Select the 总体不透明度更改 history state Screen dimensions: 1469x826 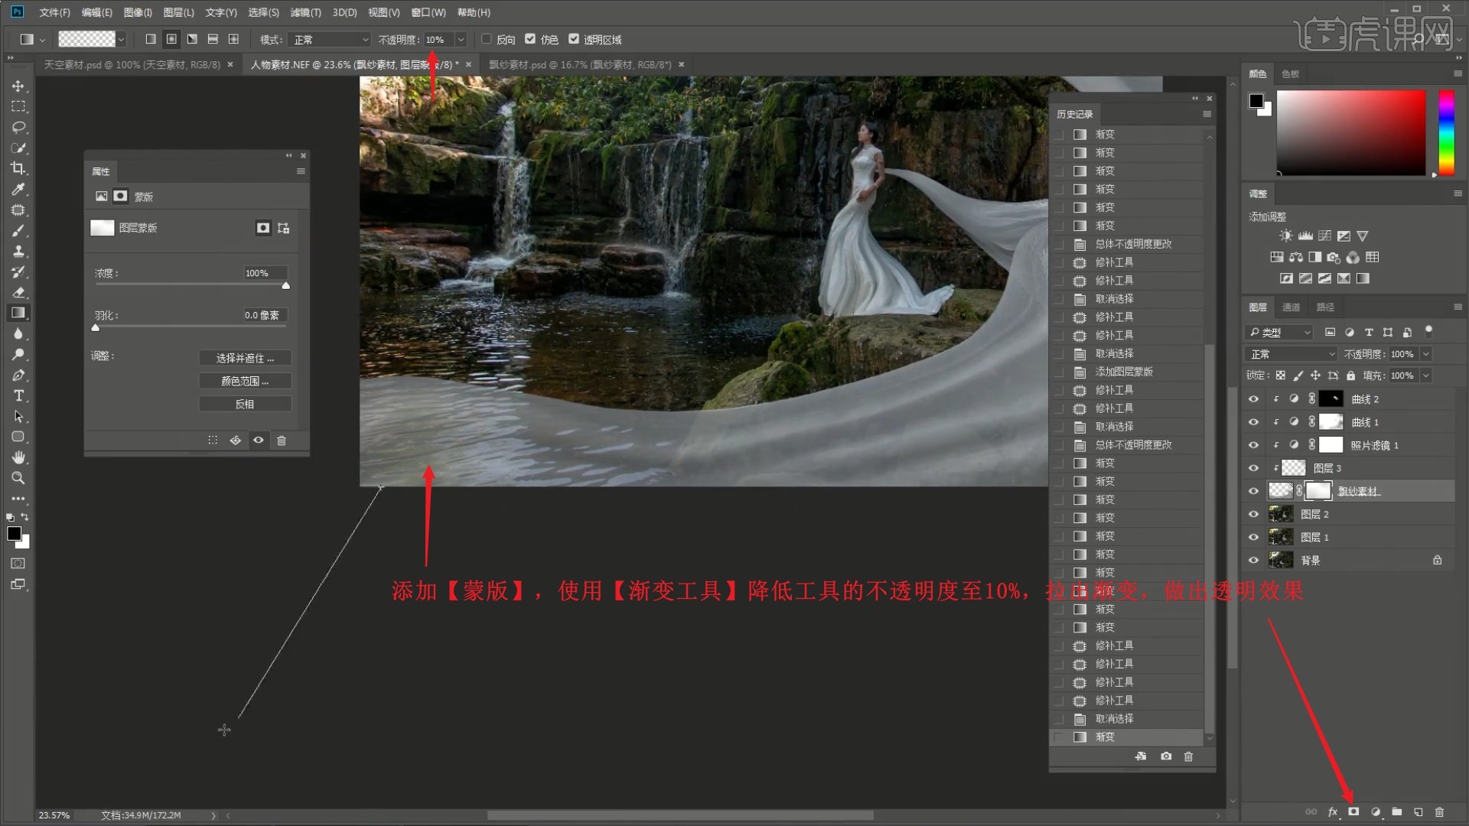1132,244
